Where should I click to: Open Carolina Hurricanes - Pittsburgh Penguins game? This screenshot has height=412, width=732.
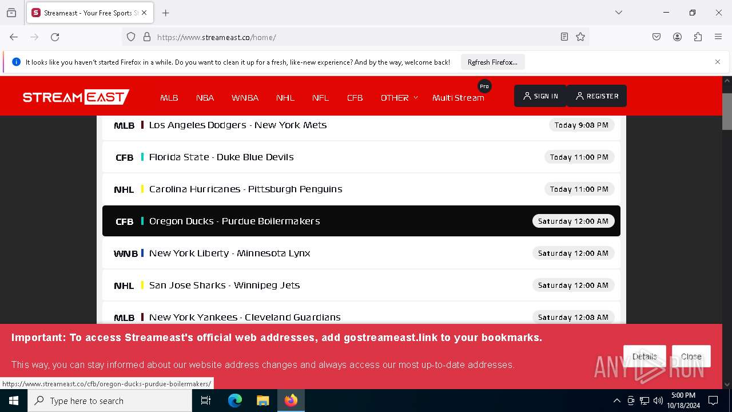point(361,189)
